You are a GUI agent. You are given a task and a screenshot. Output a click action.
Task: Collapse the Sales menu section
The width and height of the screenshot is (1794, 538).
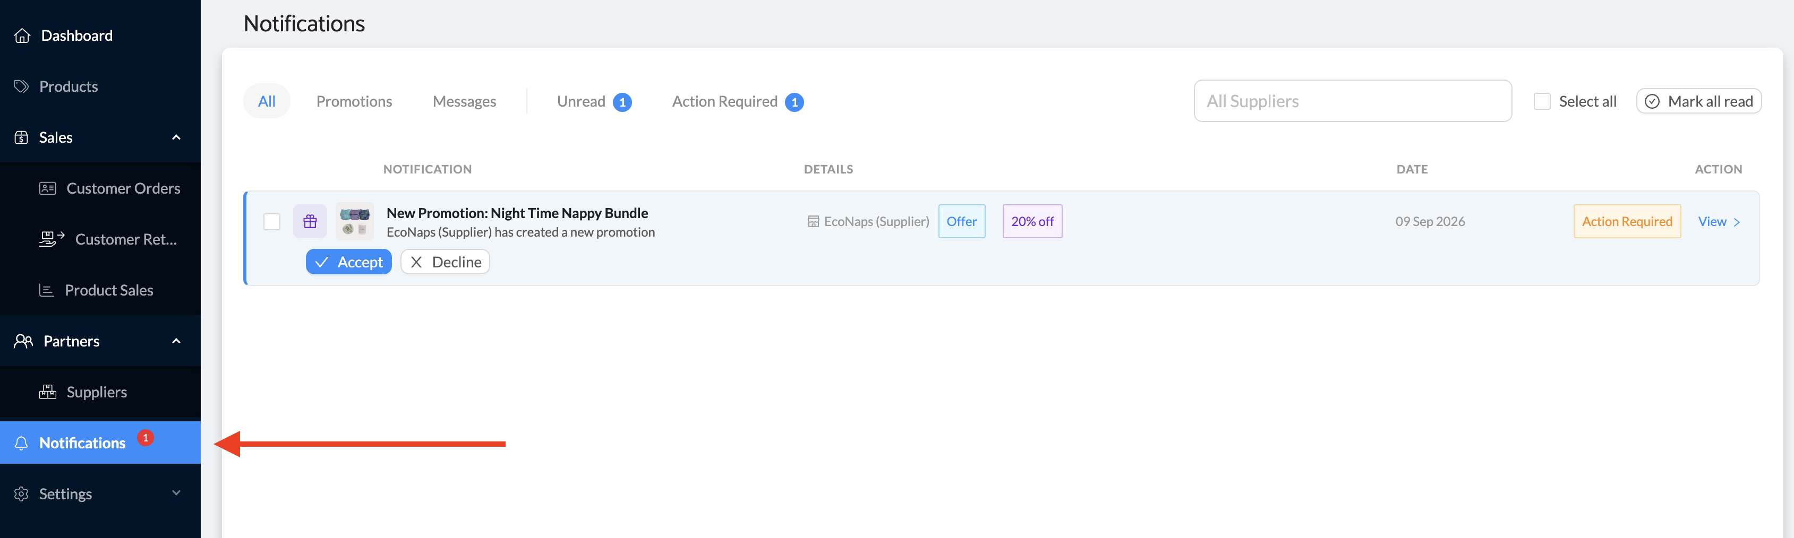click(176, 137)
